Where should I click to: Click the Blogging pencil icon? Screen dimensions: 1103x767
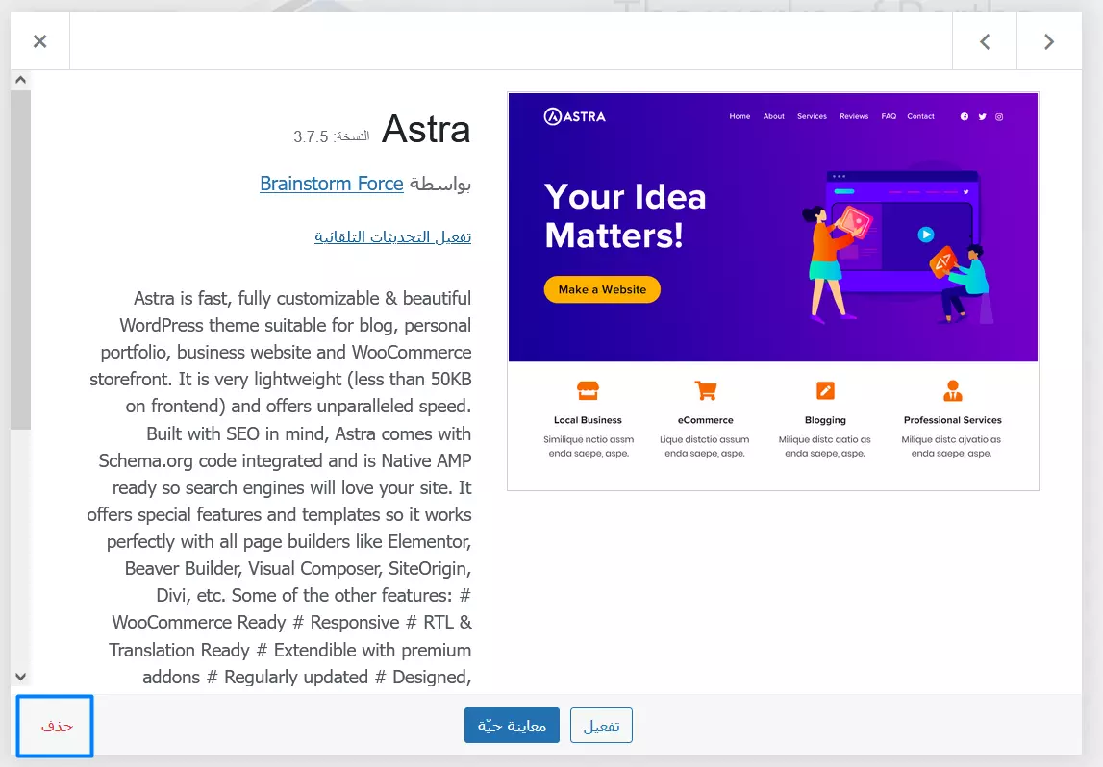click(825, 390)
